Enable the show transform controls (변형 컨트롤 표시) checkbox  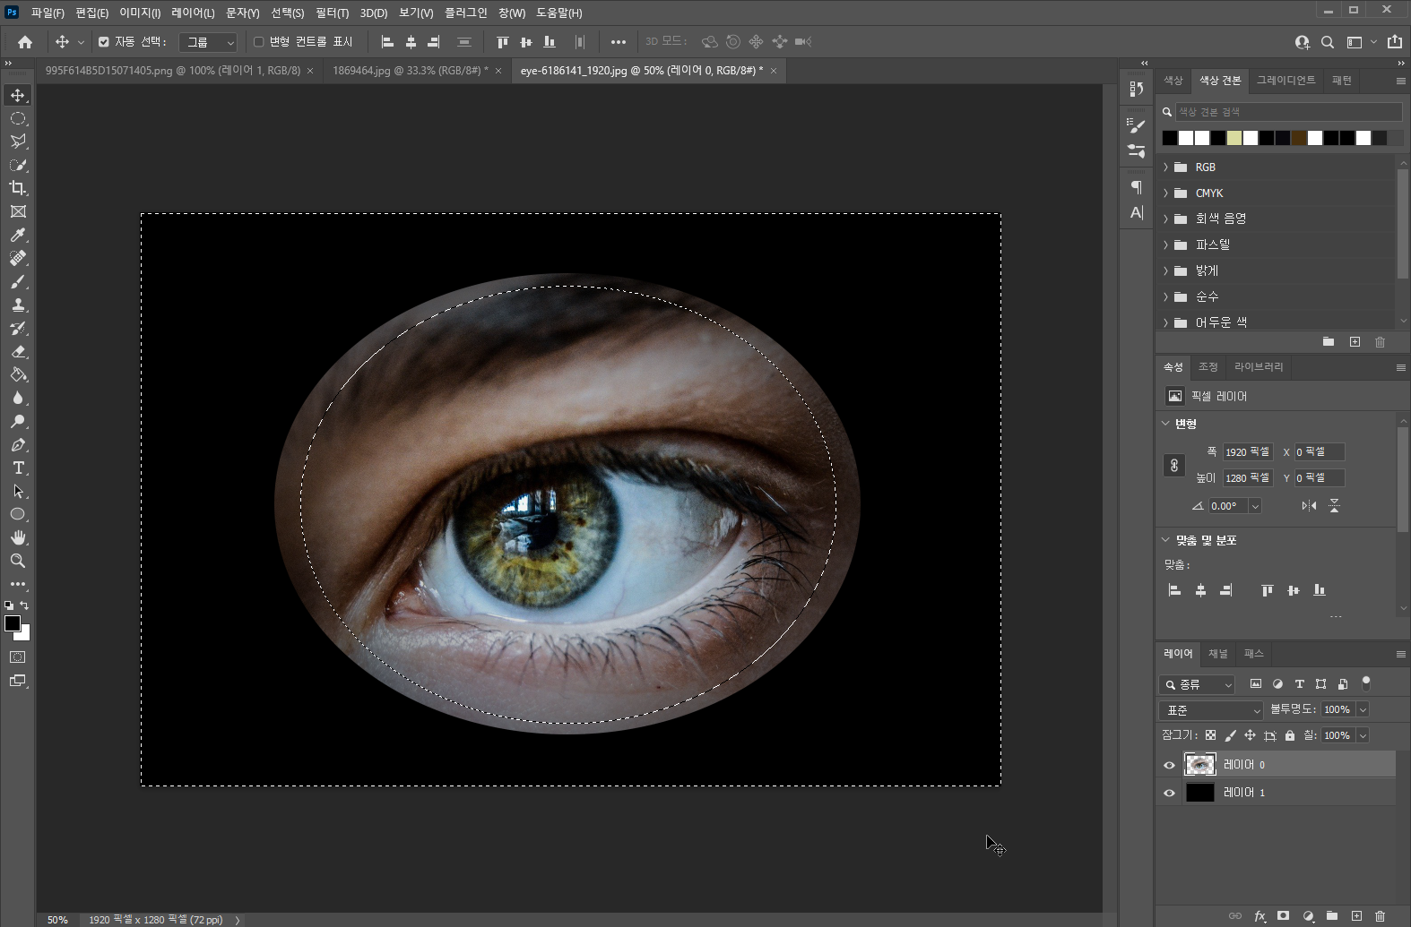[x=259, y=42]
